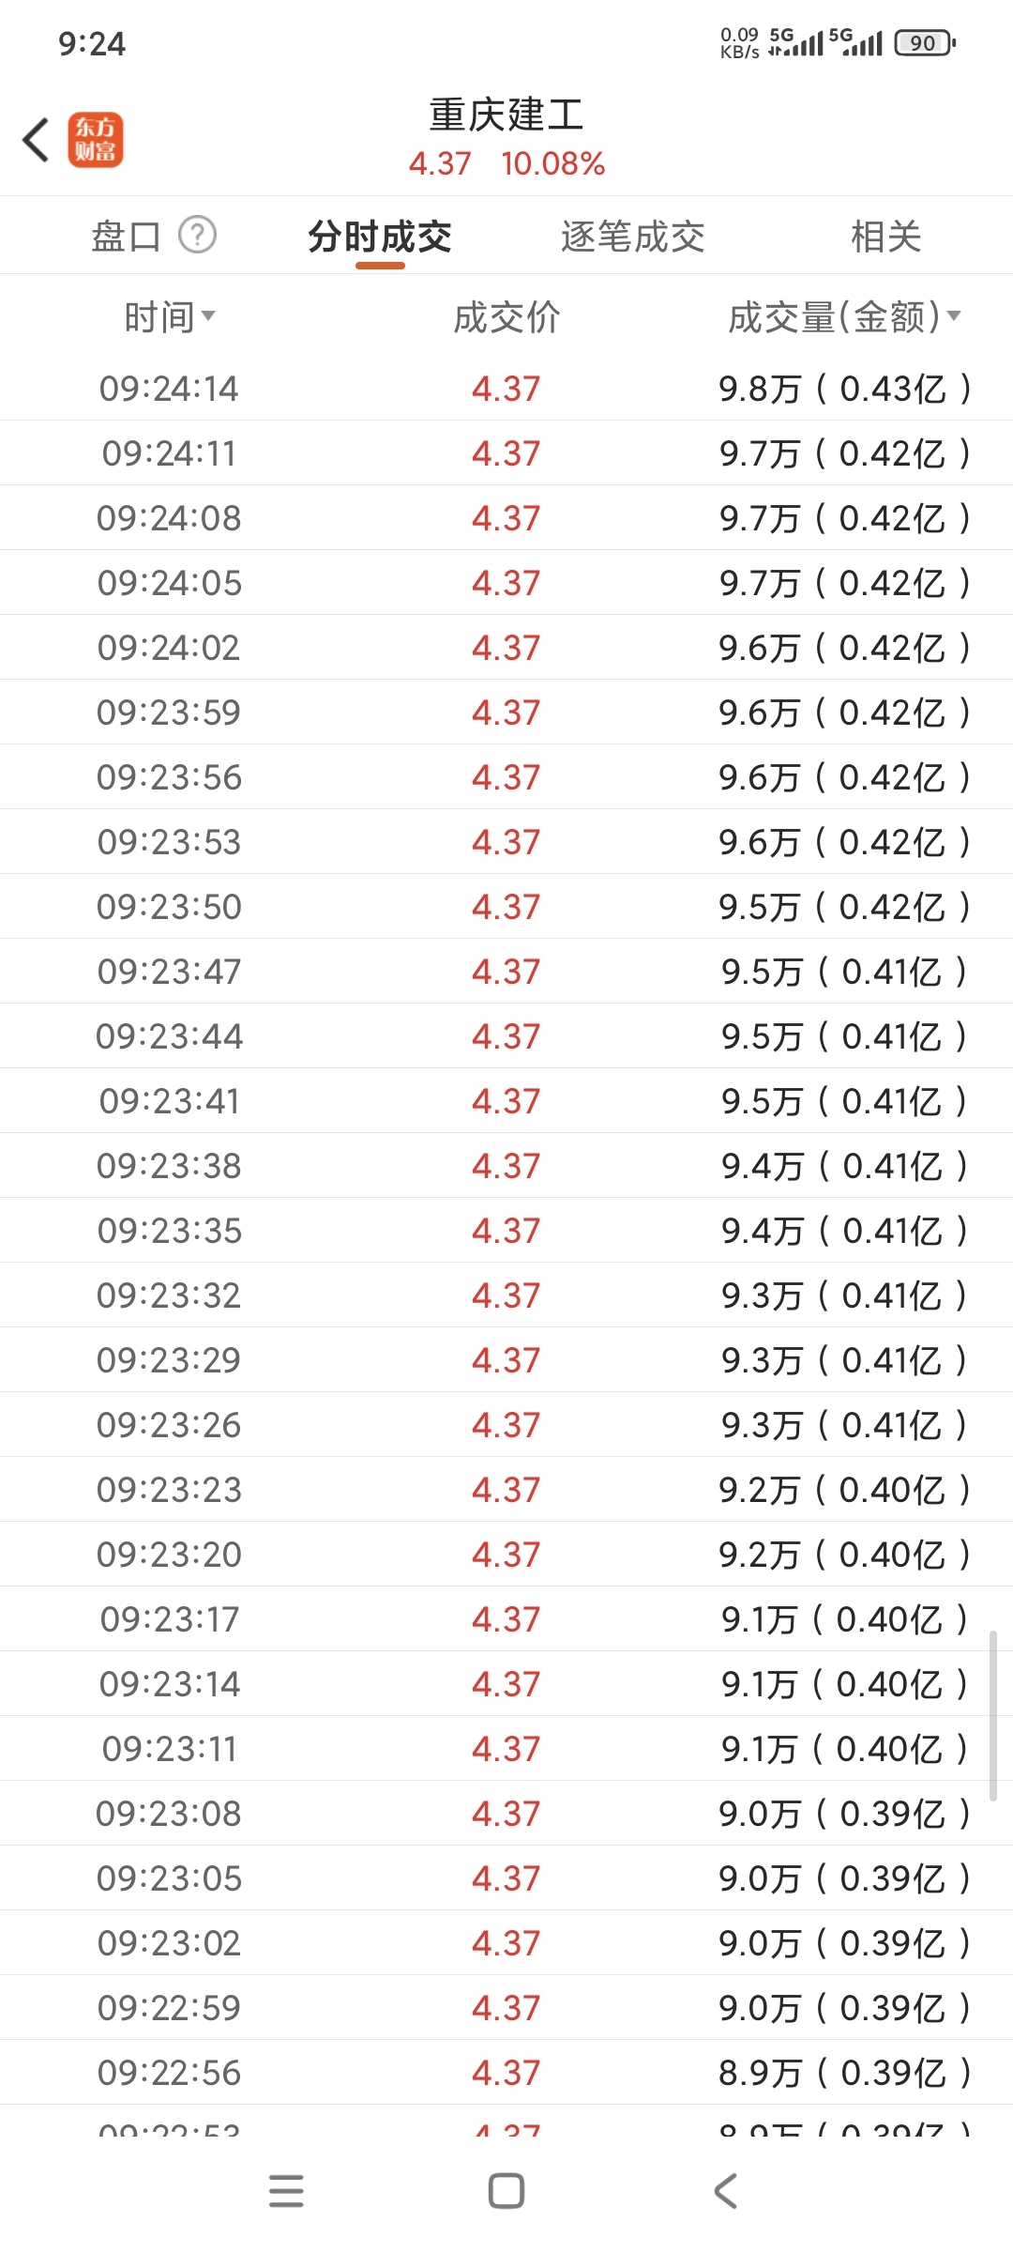Switch to the 相关 tab
The width and height of the screenshot is (1013, 2253).
pyautogui.click(x=885, y=237)
